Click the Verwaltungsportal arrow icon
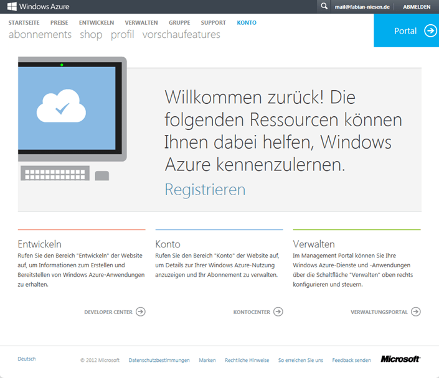This screenshot has height=378, width=439. (x=416, y=311)
